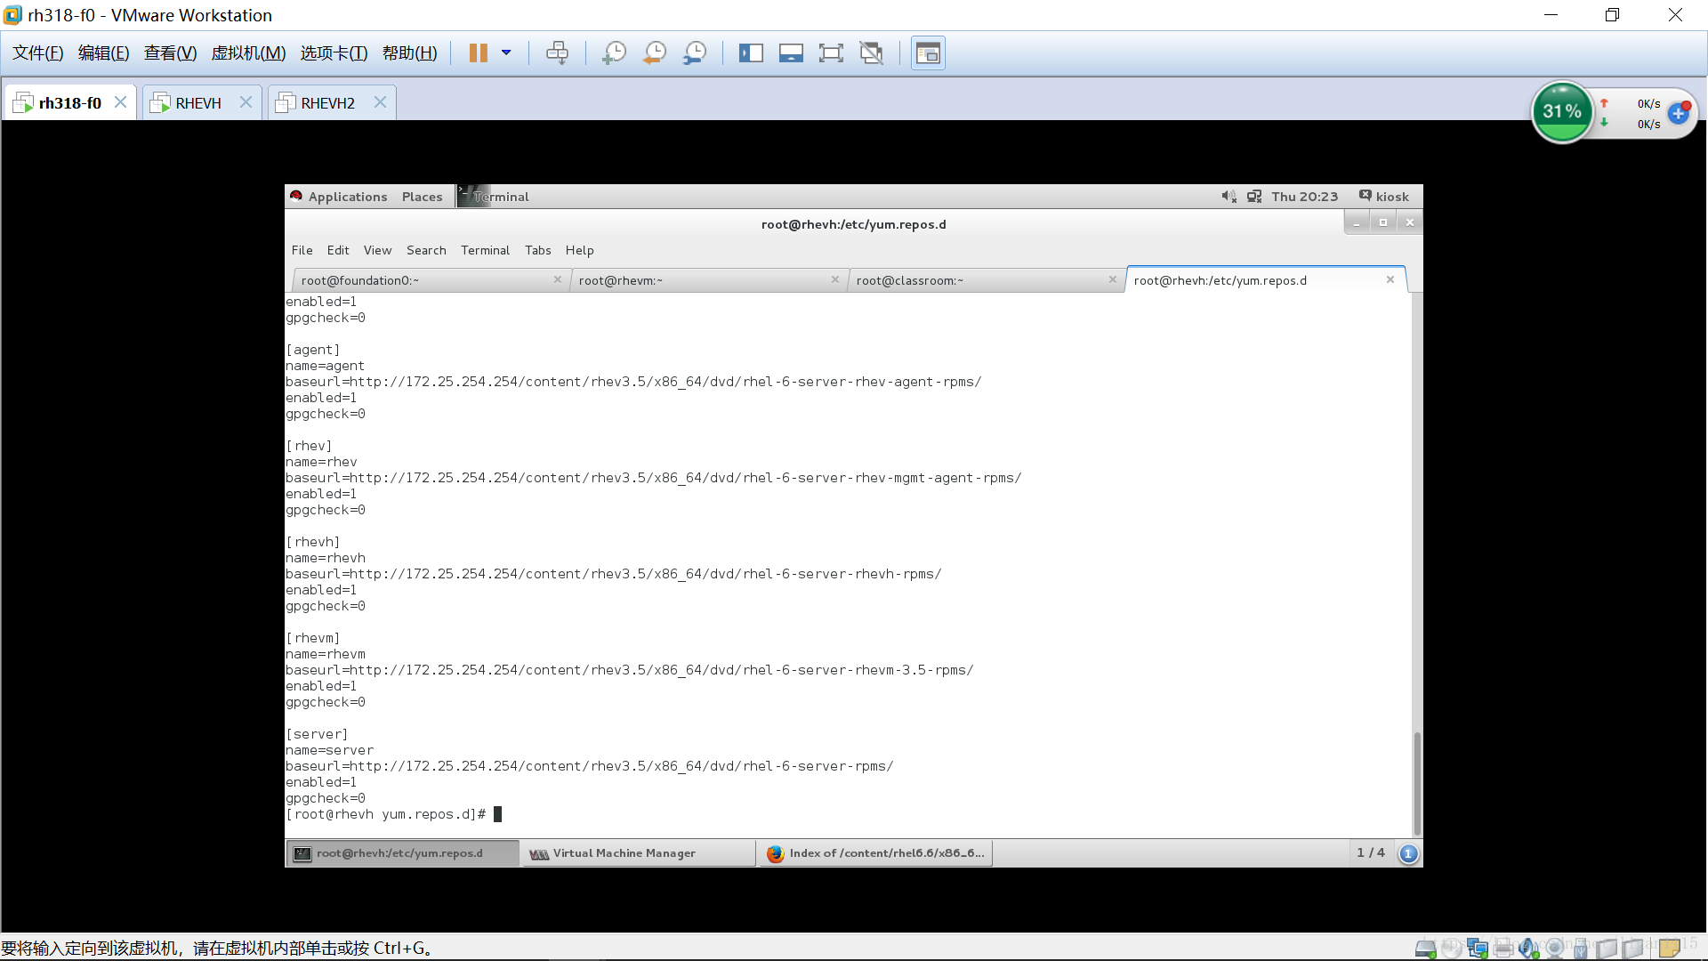Open the terminal Help menu
The image size is (1708, 961).
coord(579,250)
